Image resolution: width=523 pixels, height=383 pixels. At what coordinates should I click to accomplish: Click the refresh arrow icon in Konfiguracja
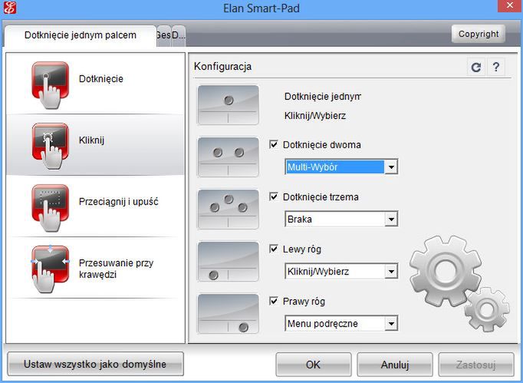[476, 68]
